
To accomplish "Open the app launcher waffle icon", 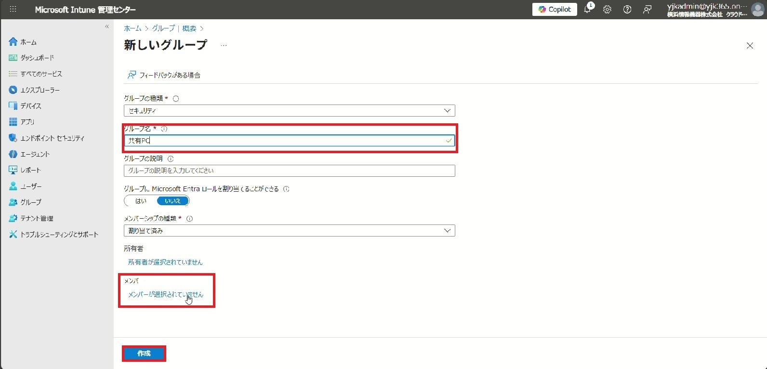I will [13, 9].
